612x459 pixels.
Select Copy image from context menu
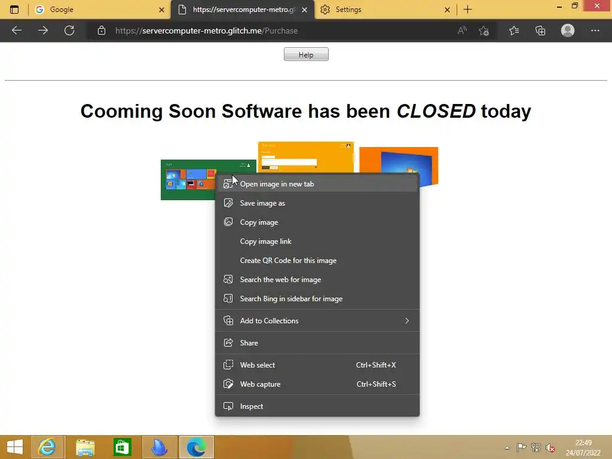point(317,222)
